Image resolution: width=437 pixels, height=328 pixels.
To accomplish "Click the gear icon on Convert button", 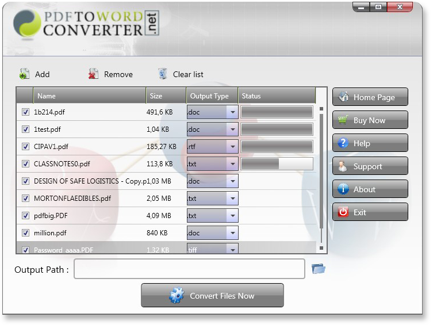I will (177, 296).
